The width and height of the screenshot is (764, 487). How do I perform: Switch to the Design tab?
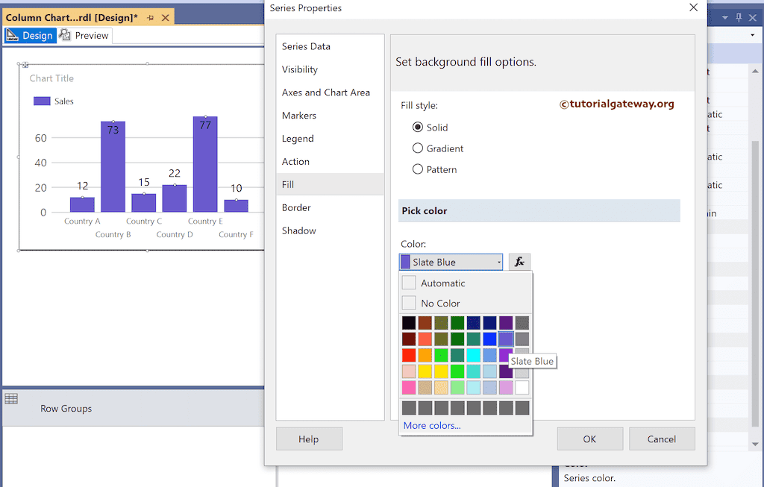(x=31, y=36)
